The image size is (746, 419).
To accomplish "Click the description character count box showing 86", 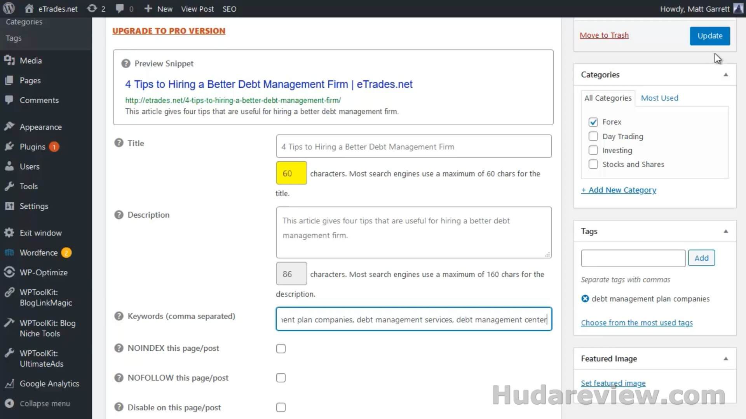I will tap(291, 274).
